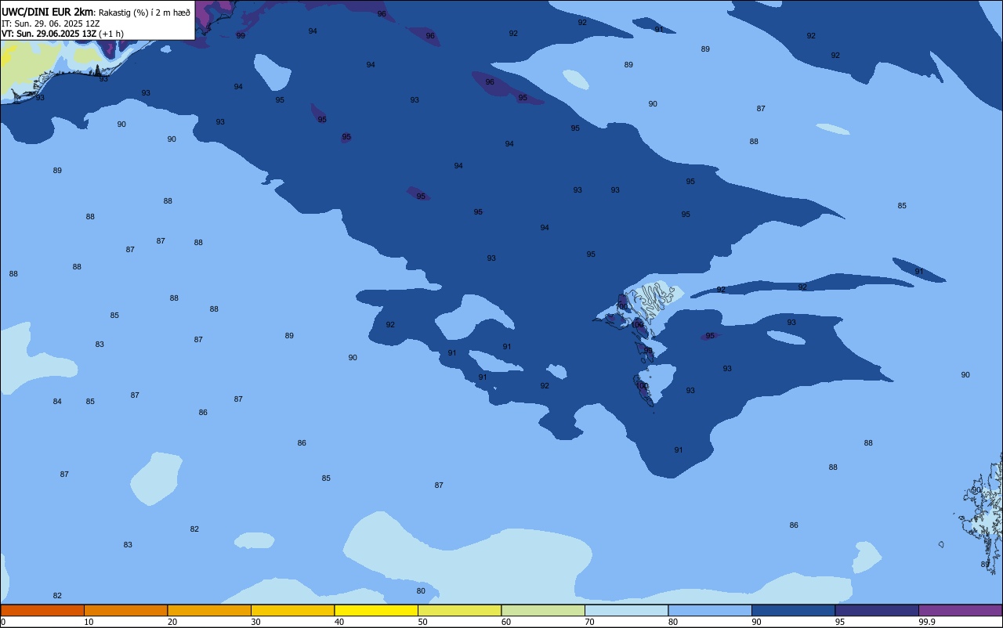Click the 'Rakastig (%) í 2 m hæð' label

click(x=144, y=13)
